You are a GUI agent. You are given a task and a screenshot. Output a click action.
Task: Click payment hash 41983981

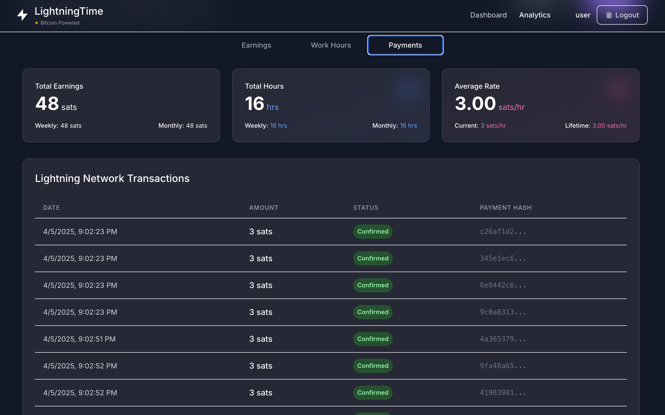click(503, 393)
